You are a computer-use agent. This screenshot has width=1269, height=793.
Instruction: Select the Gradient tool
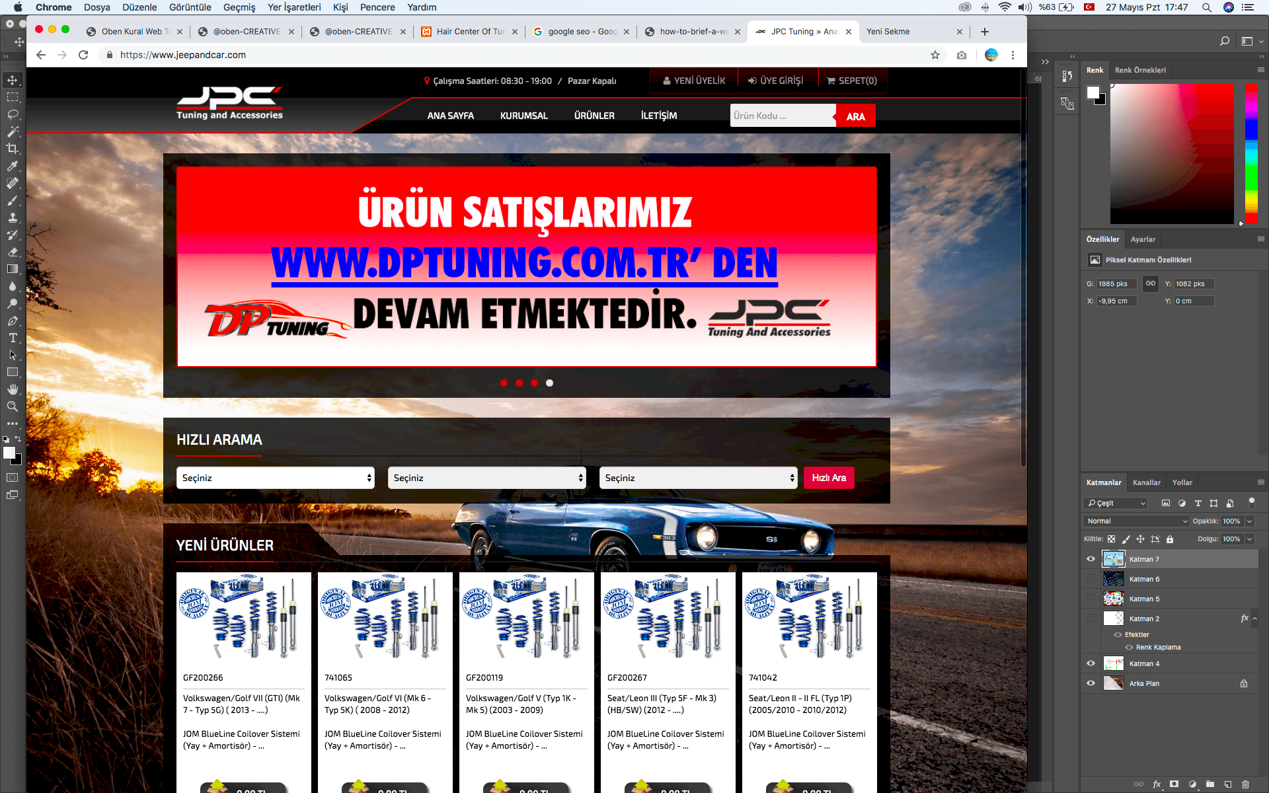tap(13, 269)
